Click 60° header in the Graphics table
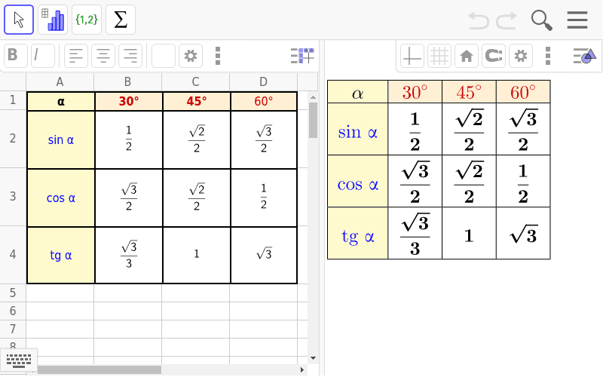 coord(523,92)
